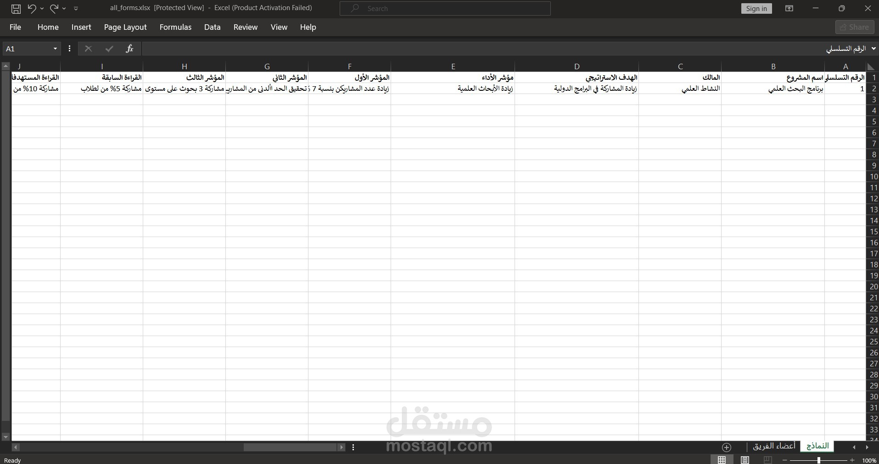This screenshot has width=879, height=464.
Task: Click the Search box in title bar
Action: [445, 8]
